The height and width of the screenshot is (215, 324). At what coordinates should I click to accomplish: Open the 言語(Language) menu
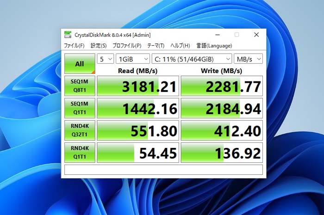(x=214, y=46)
